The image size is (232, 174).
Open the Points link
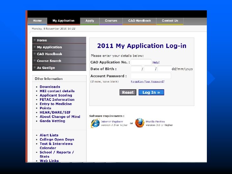[45, 108]
